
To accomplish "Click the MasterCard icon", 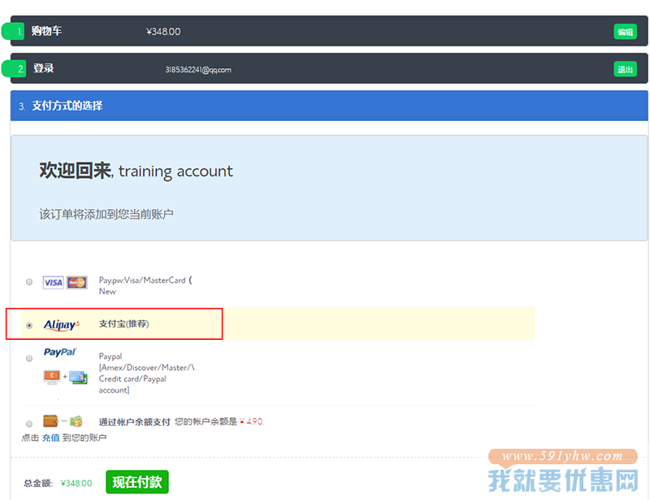I will 76,283.
